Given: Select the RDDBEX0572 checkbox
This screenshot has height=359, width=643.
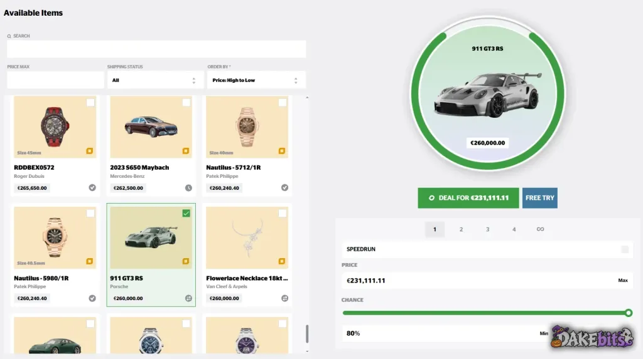Looking at the screenshot, I should pos(90,102).
